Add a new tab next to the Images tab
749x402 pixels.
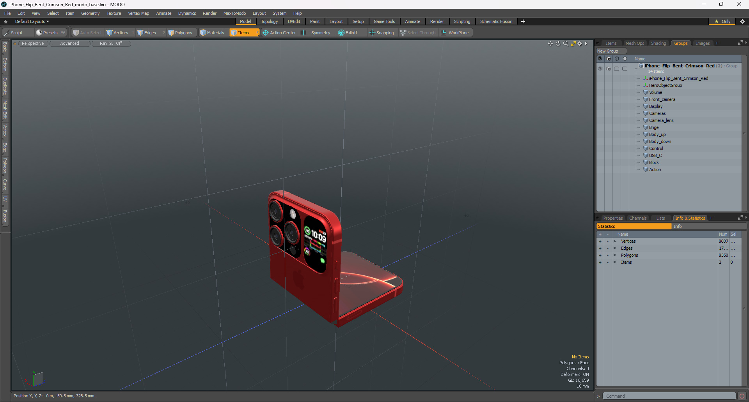pos(717,43)
